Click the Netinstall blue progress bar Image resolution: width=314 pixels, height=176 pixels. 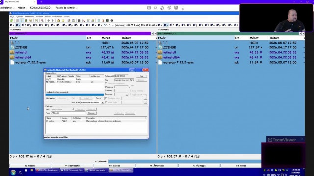point(75,95)
